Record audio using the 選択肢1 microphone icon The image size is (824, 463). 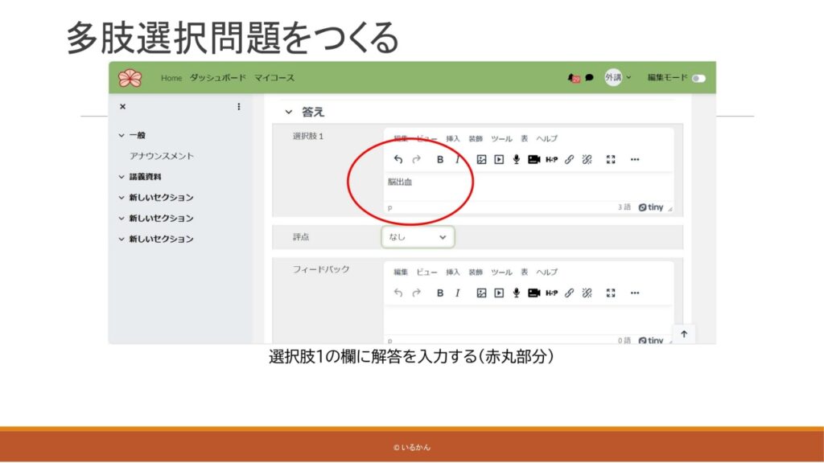click(517, 159)
